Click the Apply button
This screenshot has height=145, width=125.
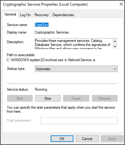112,139
